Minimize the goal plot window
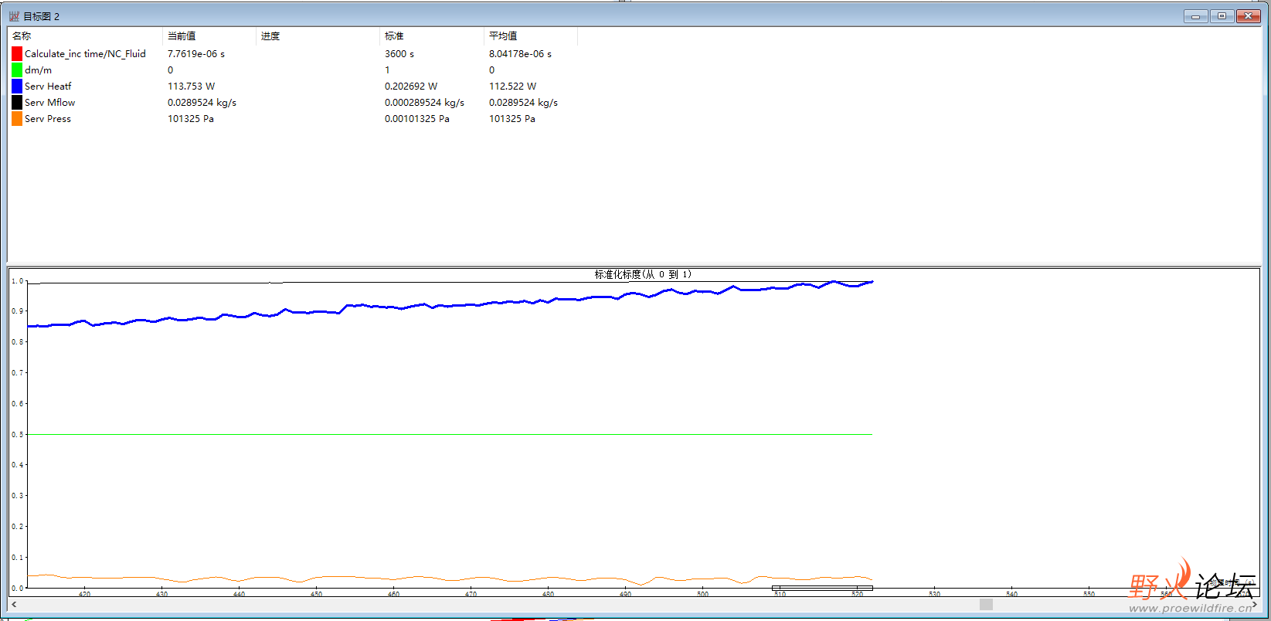 click(1195, 16)
